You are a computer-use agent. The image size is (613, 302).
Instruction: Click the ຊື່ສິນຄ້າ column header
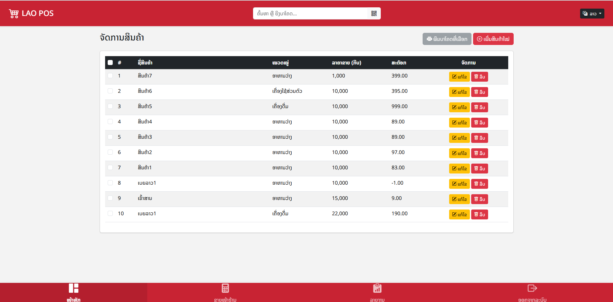(145, 63)
